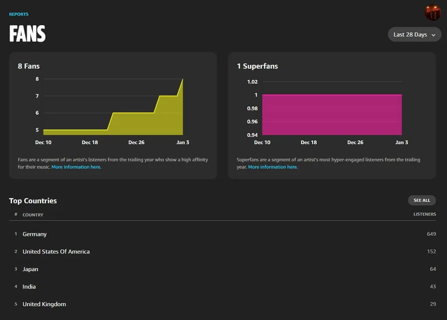
Task: Click the magenta Superfans chart area
Action: pos(332,115)
